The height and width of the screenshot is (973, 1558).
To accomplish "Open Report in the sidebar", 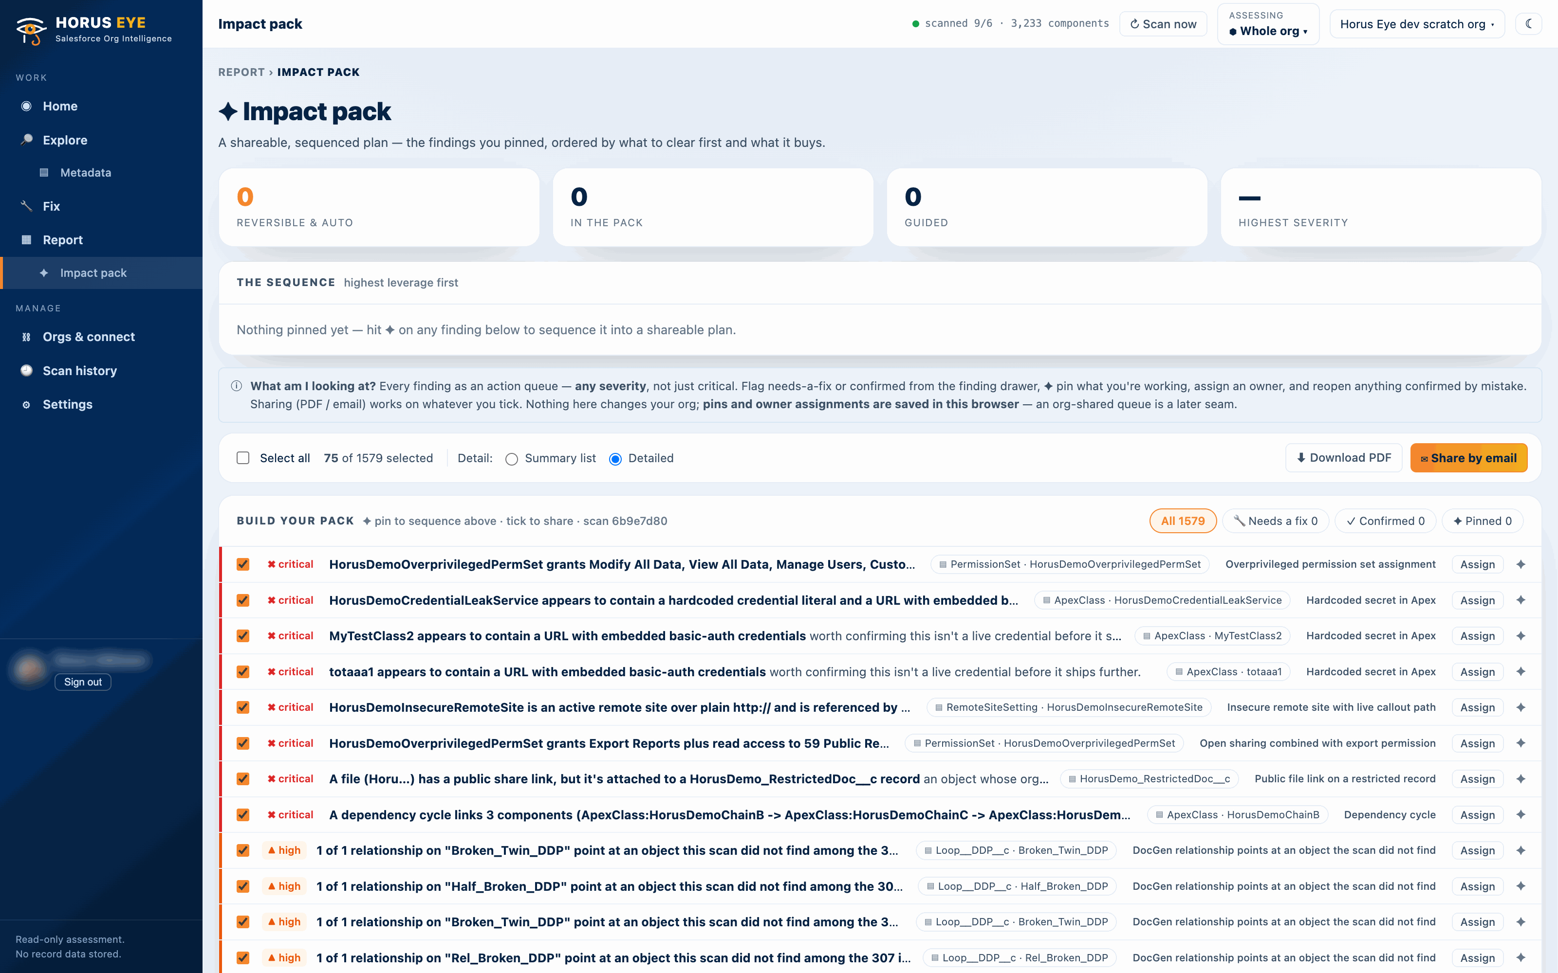I will [101, 240].
